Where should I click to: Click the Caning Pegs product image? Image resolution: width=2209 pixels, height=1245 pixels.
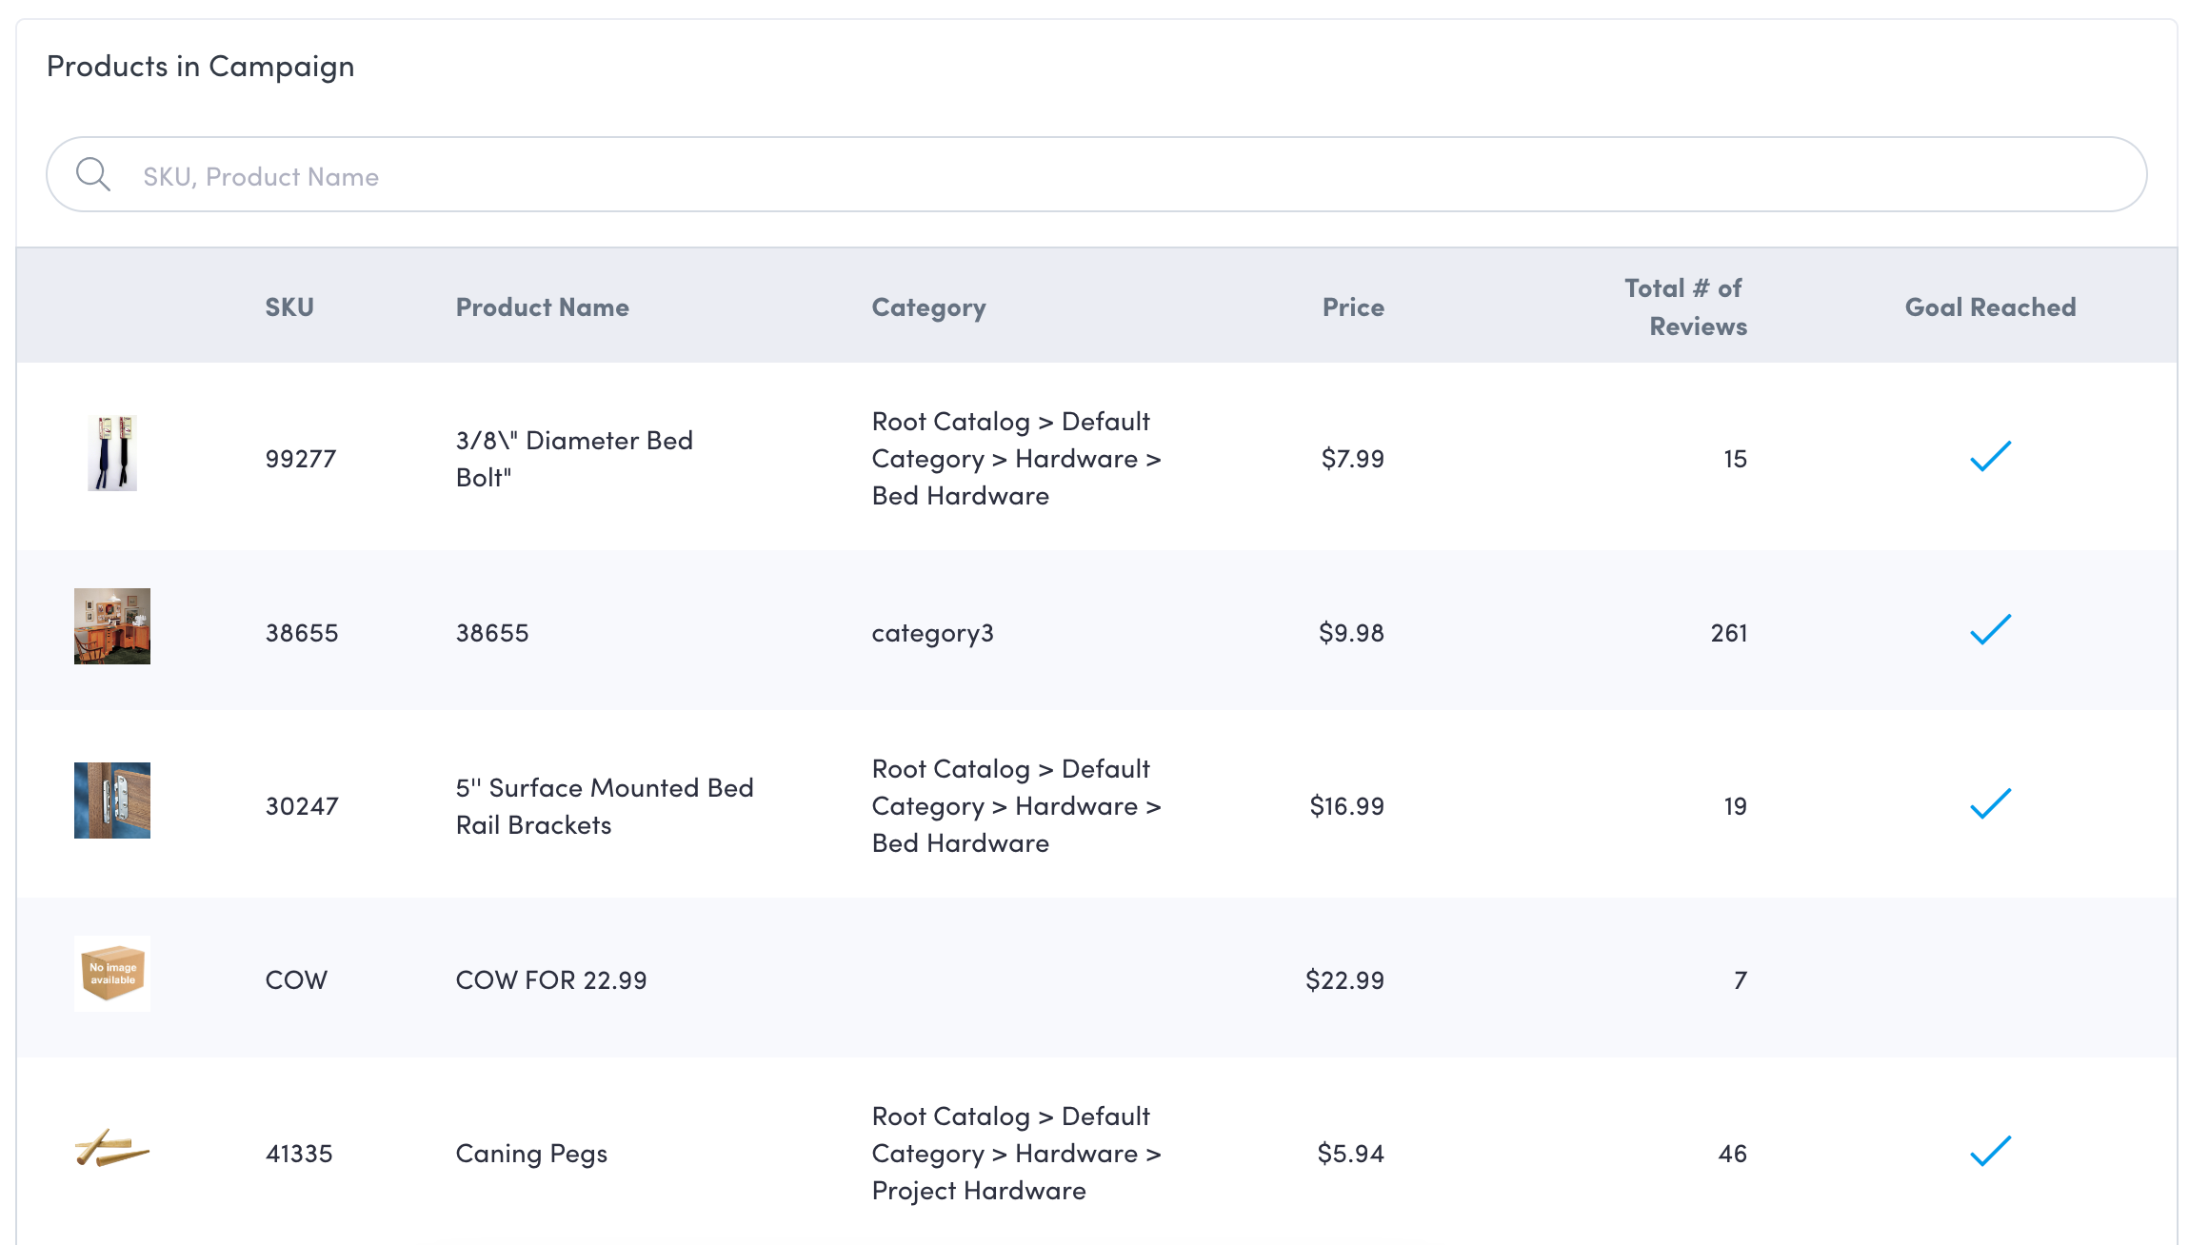pyautogui.click(x=112, y=1148)
